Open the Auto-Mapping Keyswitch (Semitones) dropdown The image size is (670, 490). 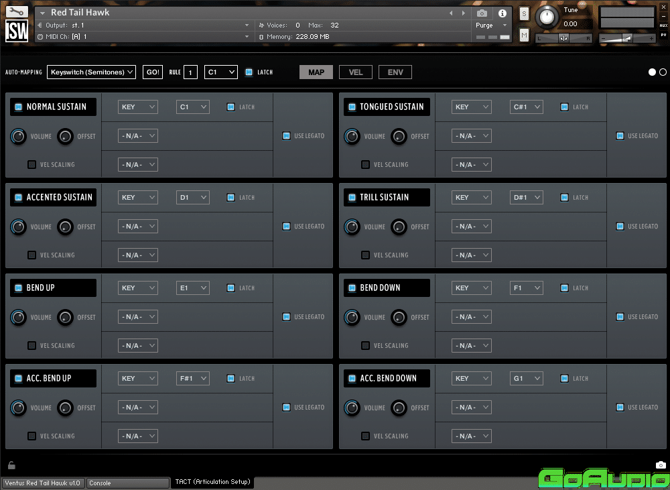pos(91,72)
